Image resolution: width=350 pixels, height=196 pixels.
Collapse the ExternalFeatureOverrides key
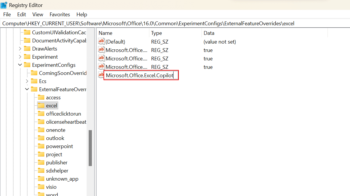pos(27,89)
